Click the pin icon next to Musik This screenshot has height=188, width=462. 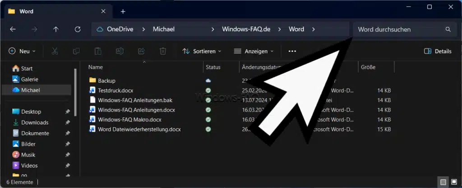[68, 155]
